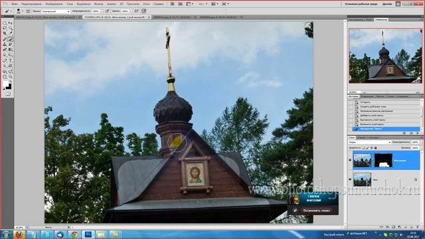Toggle lock all padlock icon
The image size is (425, 239).
[376, 148]
